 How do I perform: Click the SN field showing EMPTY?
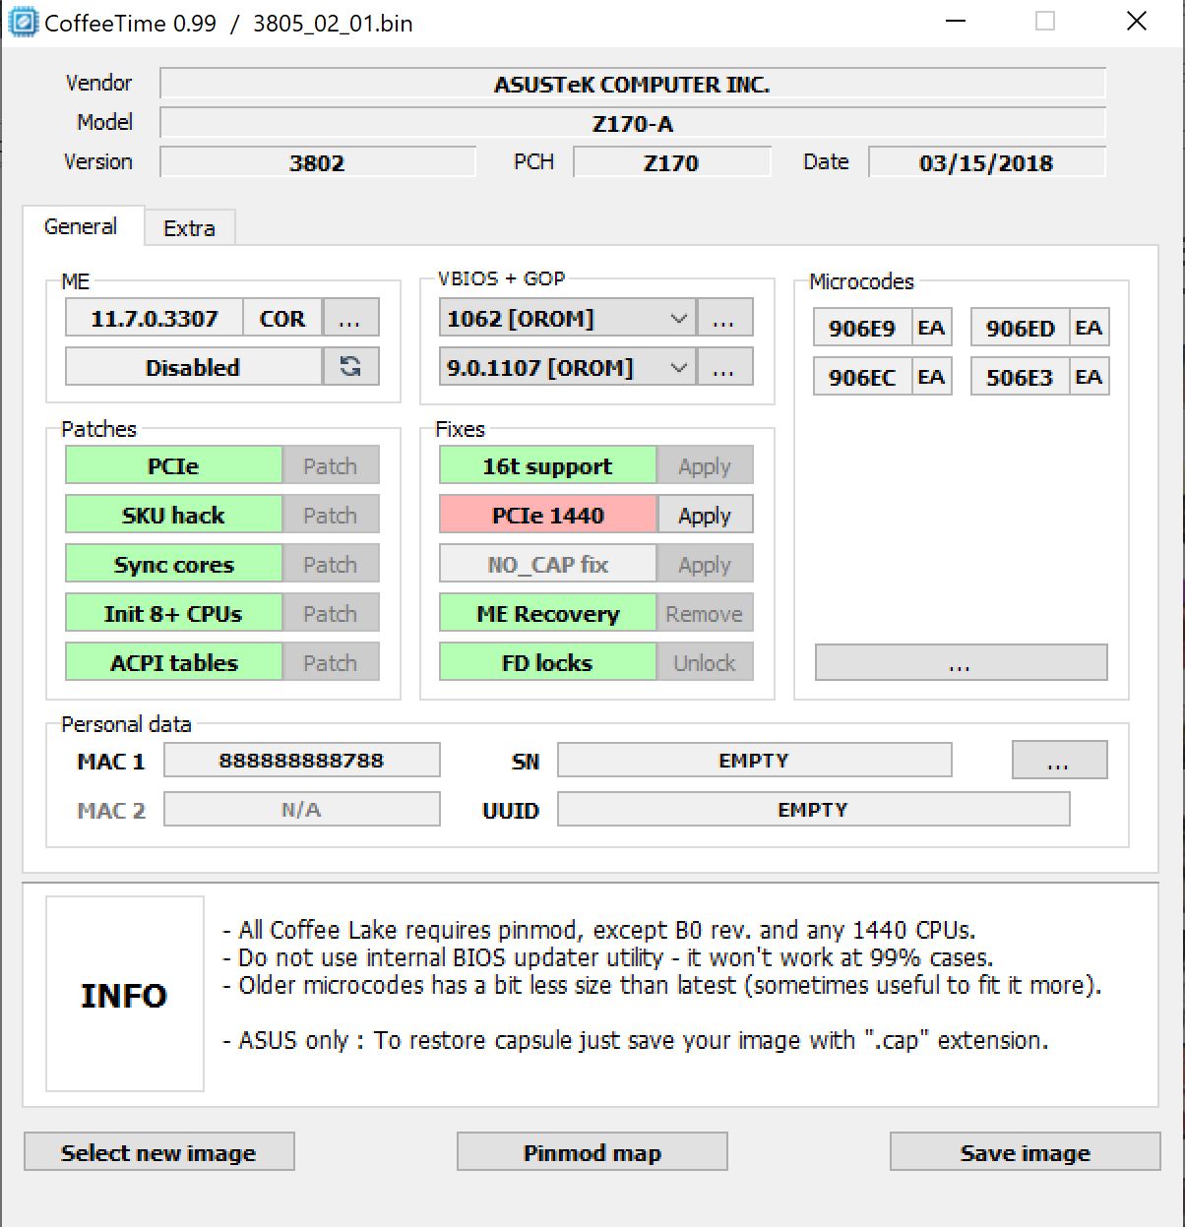[x=754, y=760]
